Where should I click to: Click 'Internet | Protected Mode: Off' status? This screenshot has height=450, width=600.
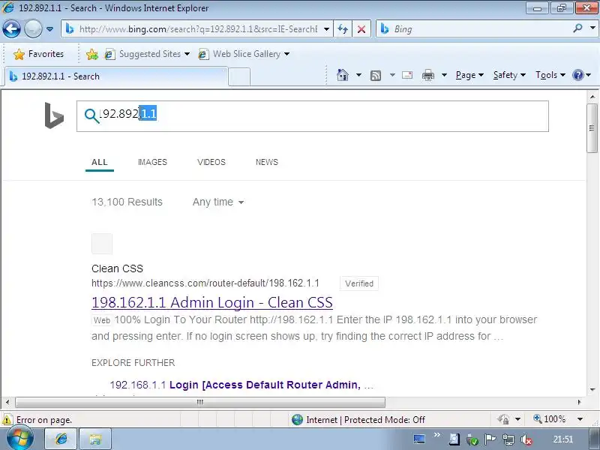coord(358,420)
